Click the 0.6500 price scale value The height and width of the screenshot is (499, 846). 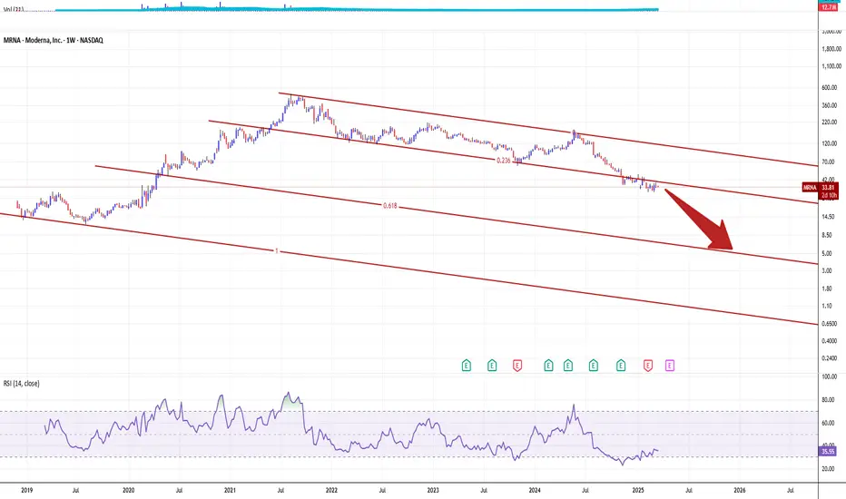coord(830,324)
